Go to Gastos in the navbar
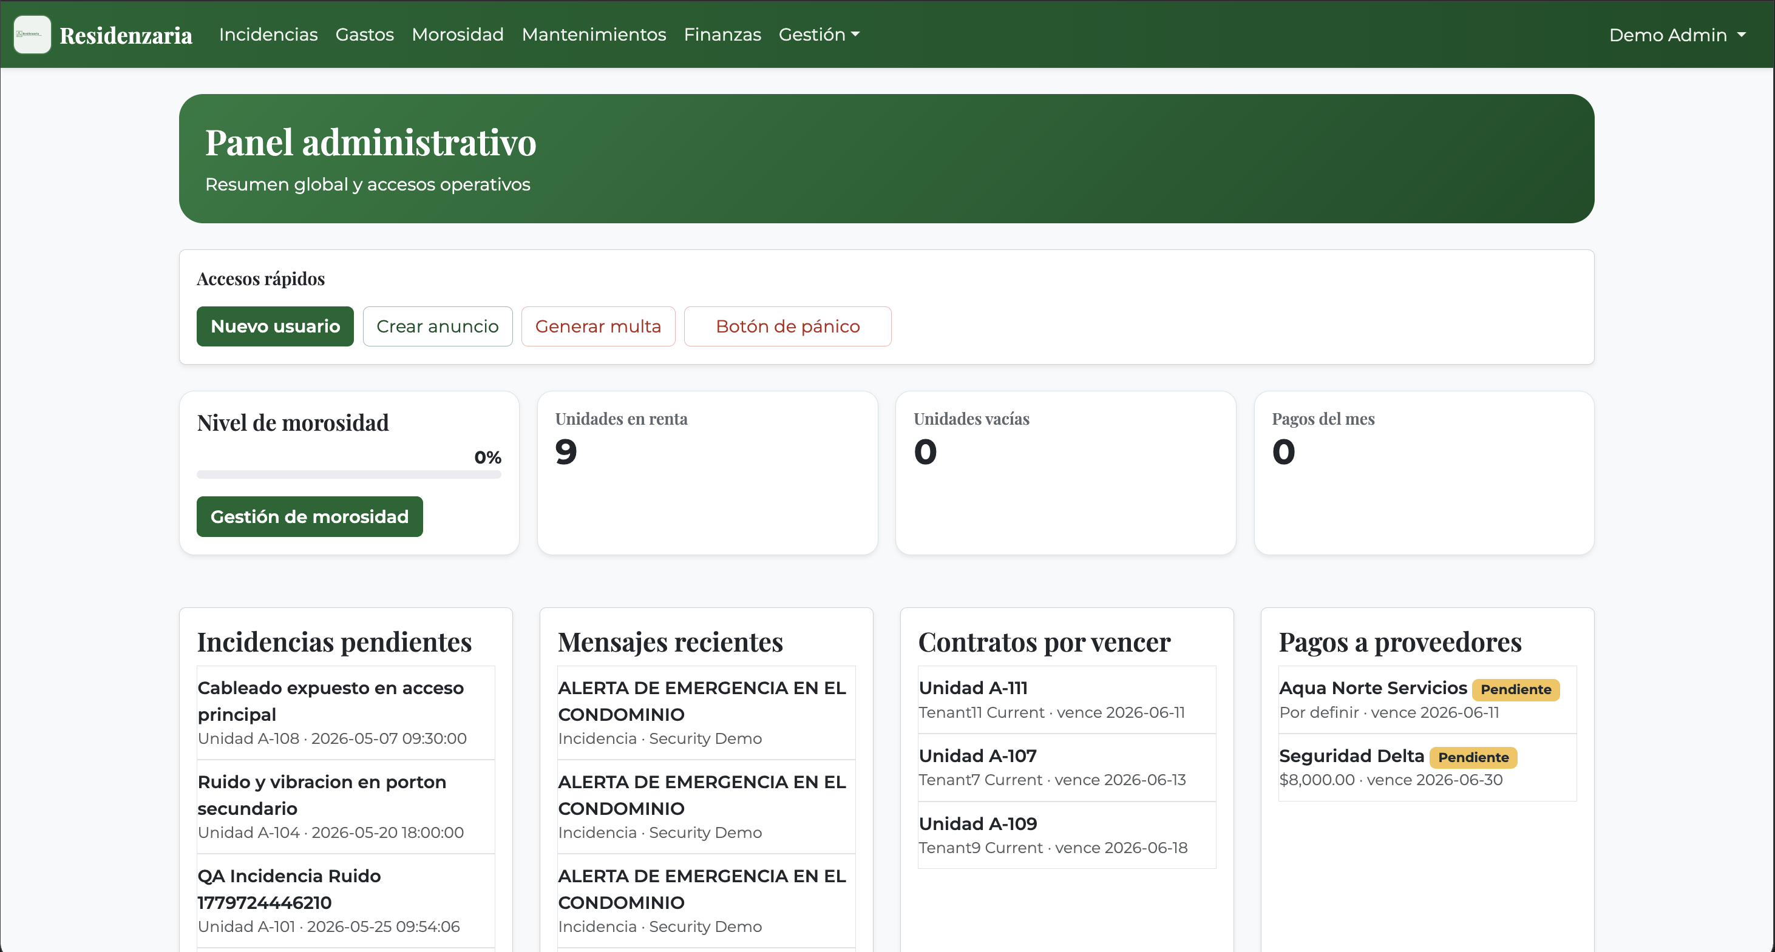The width and height of the screenshot is (1775, 952). tap(364, 35)
